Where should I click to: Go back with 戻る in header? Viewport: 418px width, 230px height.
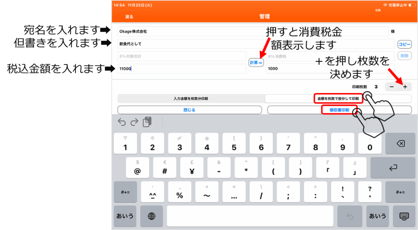point(129,17)
